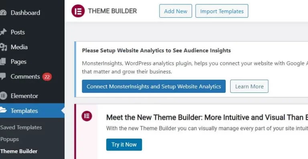The height and width of the screenshot is (159, 308).
Task: Click the Media icon in sidebar
Action: (3, 47)
